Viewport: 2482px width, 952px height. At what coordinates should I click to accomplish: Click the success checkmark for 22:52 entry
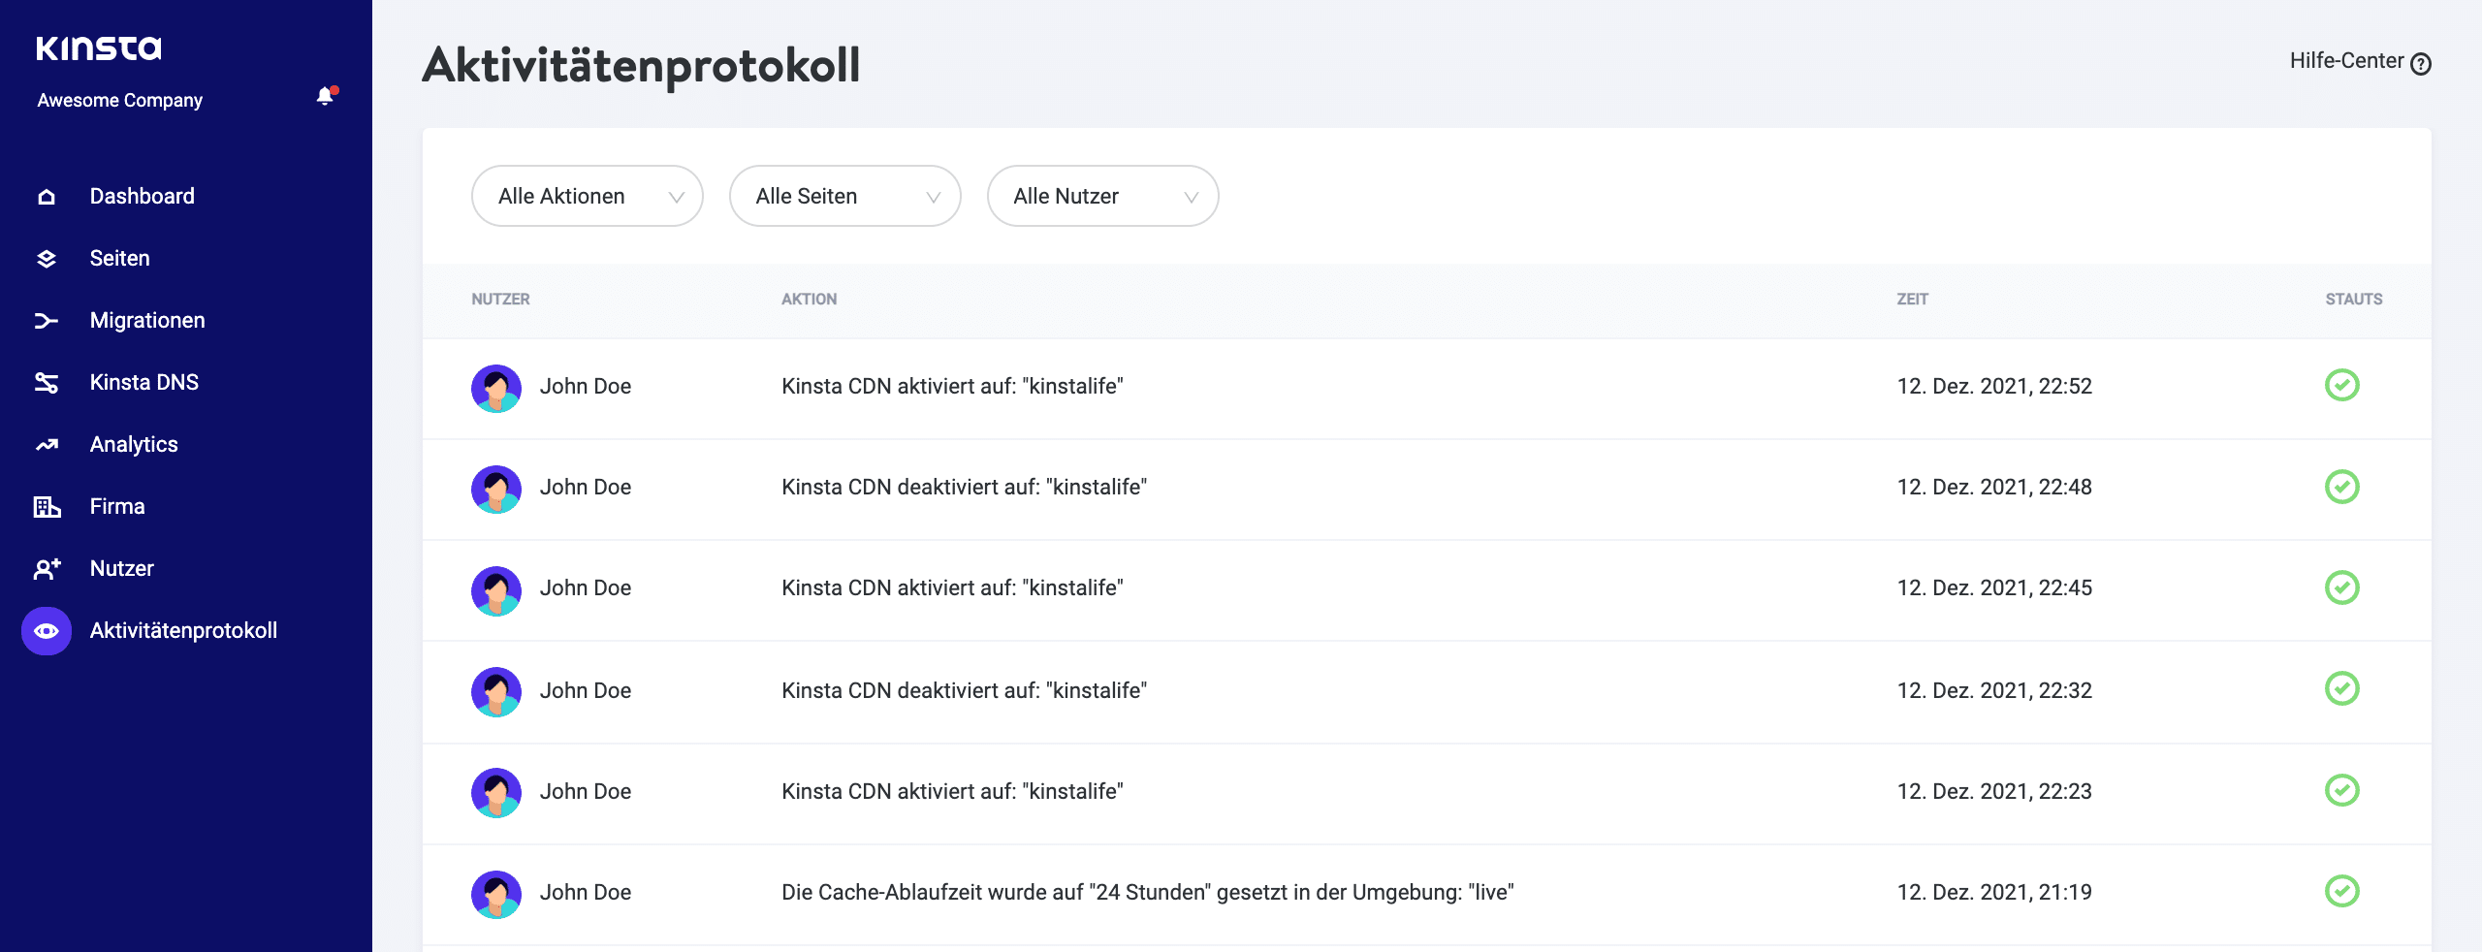click(2341, 386)
